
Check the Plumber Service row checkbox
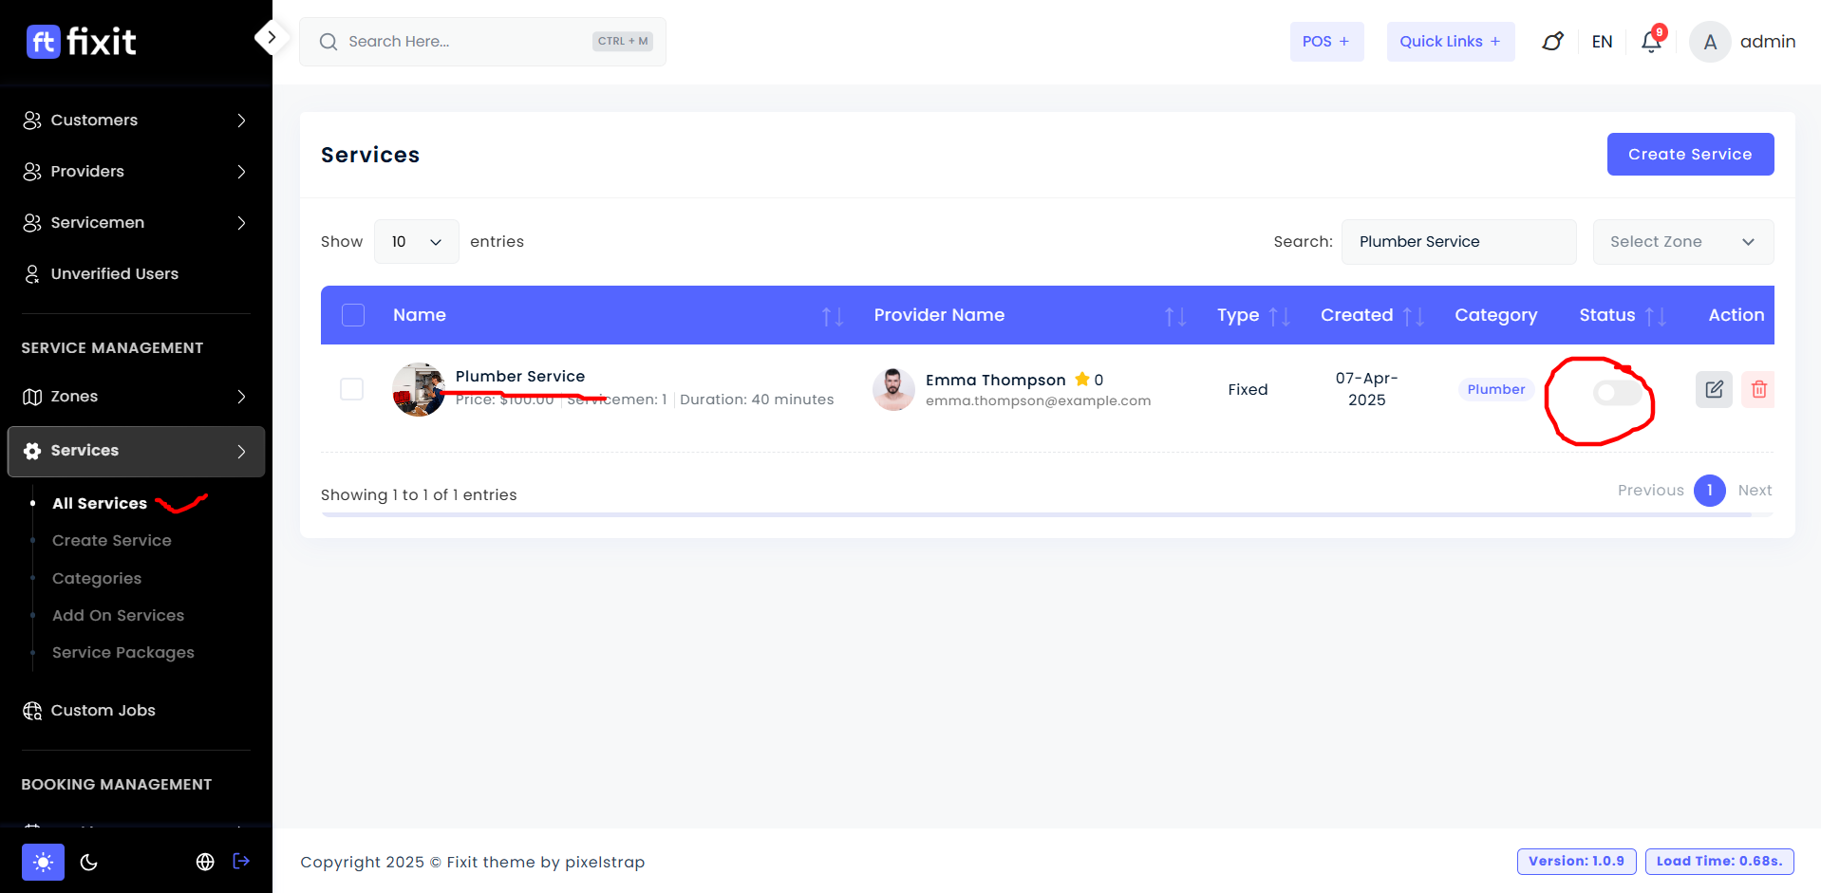pyautogui.click(x=351, y=389)
